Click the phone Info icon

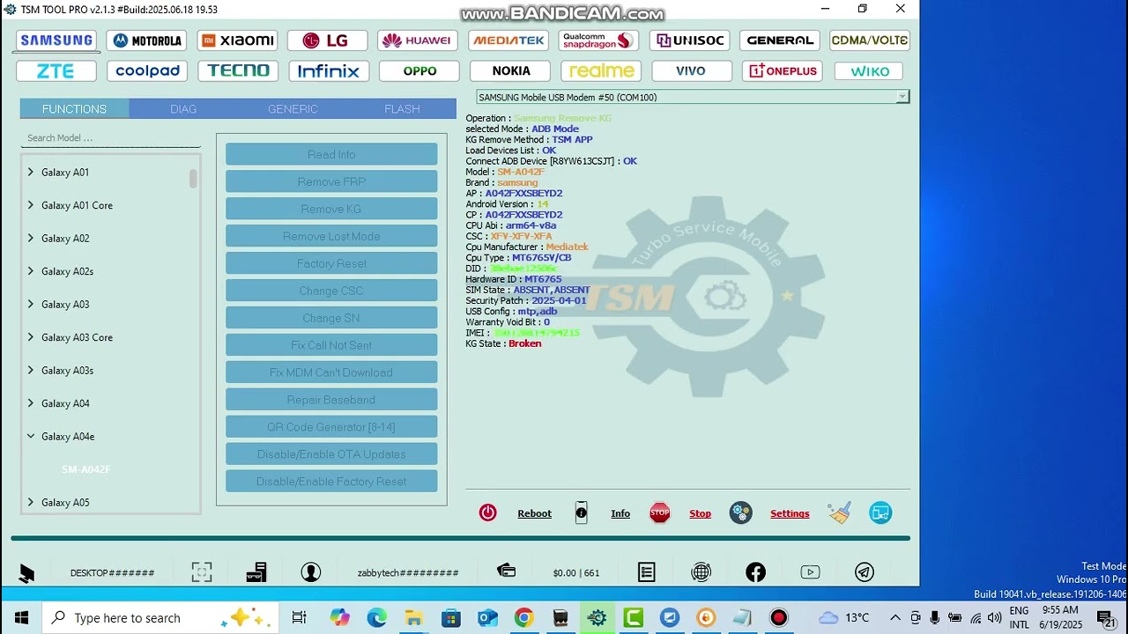click(581, 513)
